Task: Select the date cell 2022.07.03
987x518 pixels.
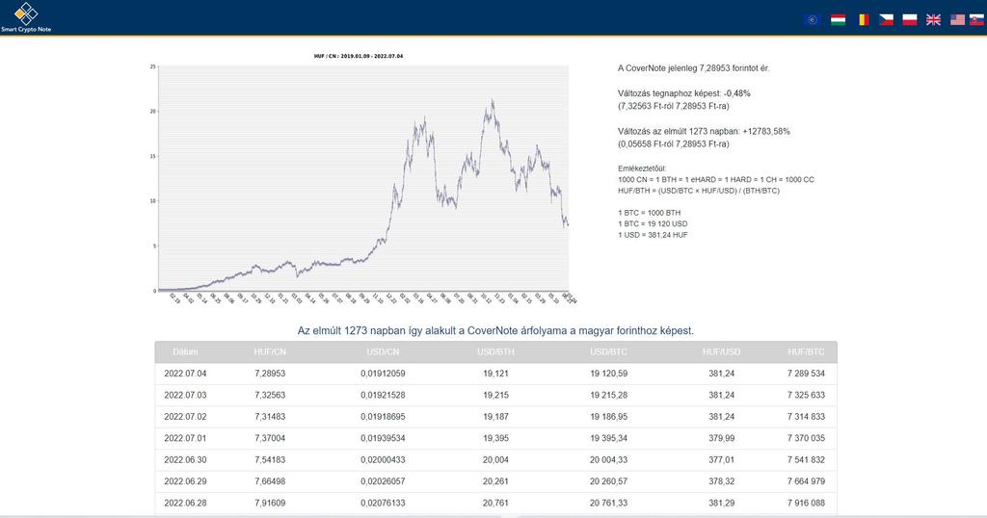Action: click(185, 395)
